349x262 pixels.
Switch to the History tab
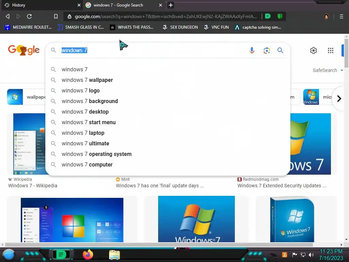(x=42, y=5)
